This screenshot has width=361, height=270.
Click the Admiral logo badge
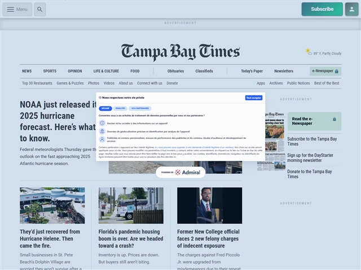(x=180, y=172)
